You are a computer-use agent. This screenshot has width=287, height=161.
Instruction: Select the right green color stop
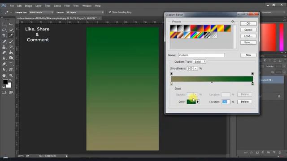[x=252, y=84]
